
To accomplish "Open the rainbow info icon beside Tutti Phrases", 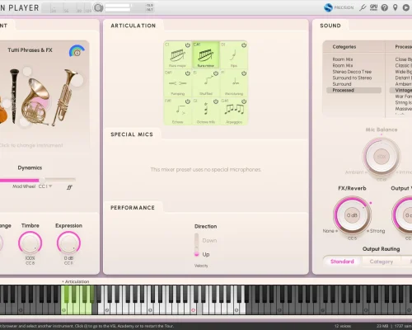I will (x=77, y=51).
